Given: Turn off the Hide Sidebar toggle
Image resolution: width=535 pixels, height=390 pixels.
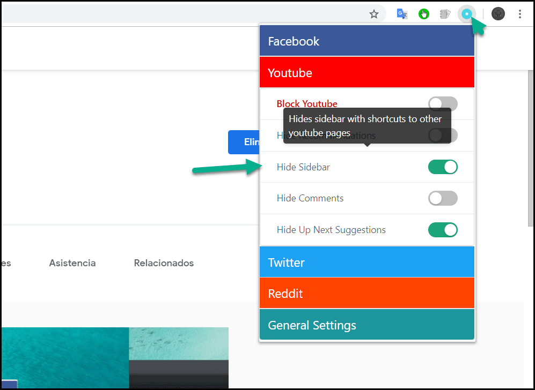Looking at the screenshot, I should pos(443,167).
